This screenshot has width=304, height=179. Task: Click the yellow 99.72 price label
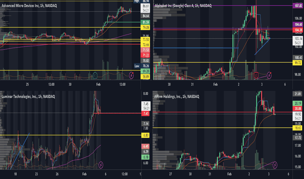point(297,63)
